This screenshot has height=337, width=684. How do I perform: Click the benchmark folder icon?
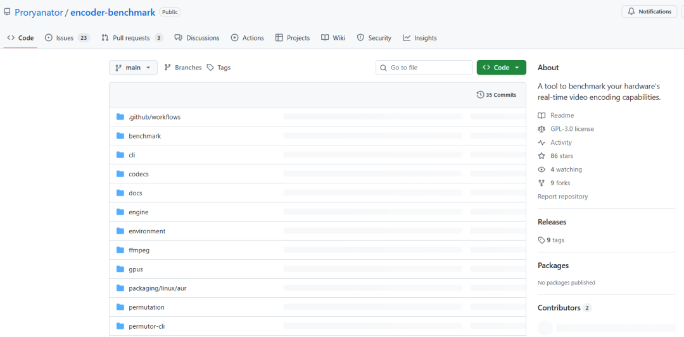coord(120,136)
